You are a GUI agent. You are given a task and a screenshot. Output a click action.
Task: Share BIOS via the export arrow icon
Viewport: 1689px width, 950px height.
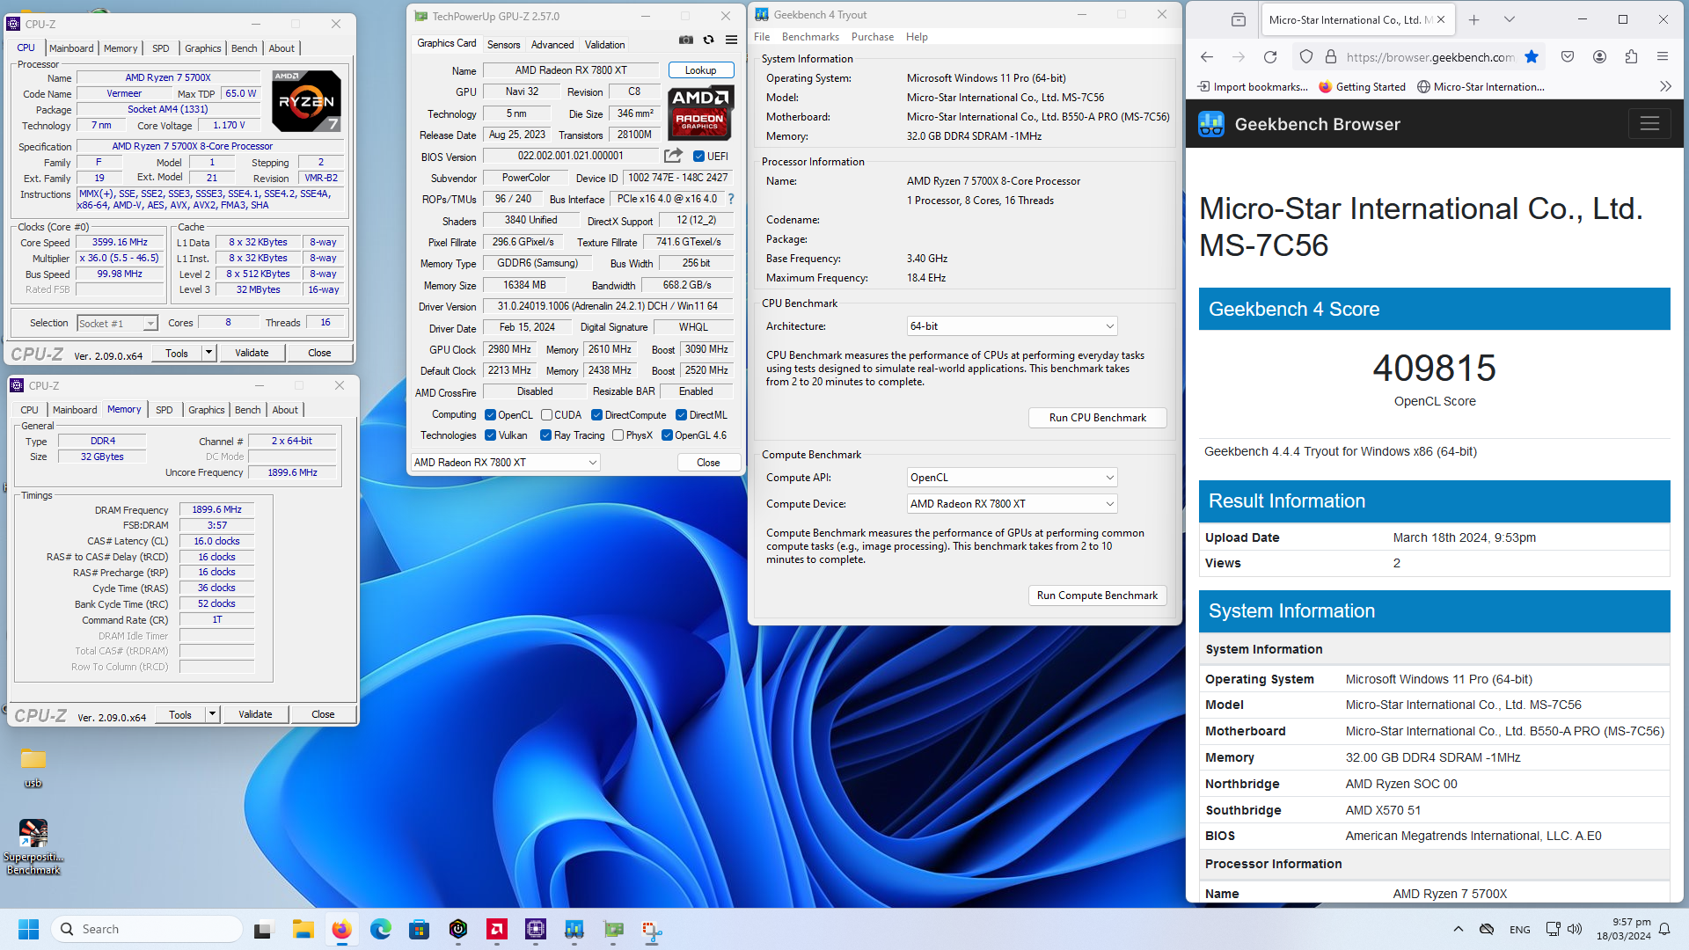coord(673,156)
